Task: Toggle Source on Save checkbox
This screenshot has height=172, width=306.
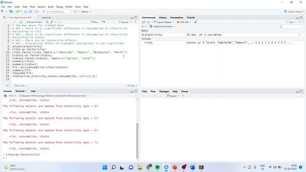Action: click(25, 22)
